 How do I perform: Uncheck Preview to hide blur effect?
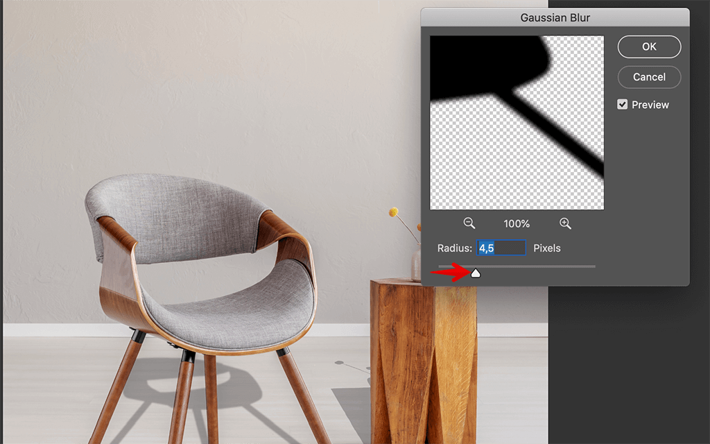[622, 105]
